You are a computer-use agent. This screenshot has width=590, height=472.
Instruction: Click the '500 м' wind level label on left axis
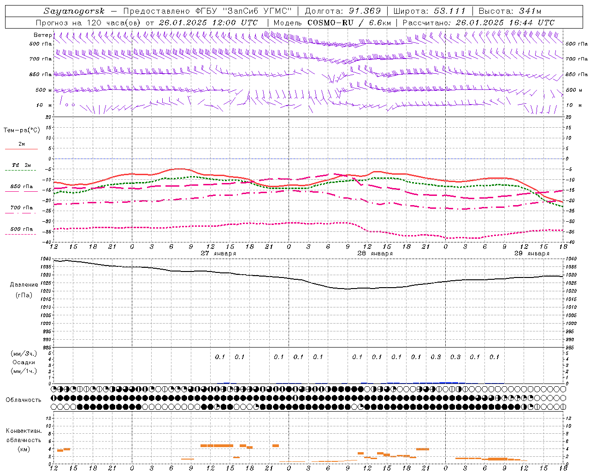[x=44, y=90]
